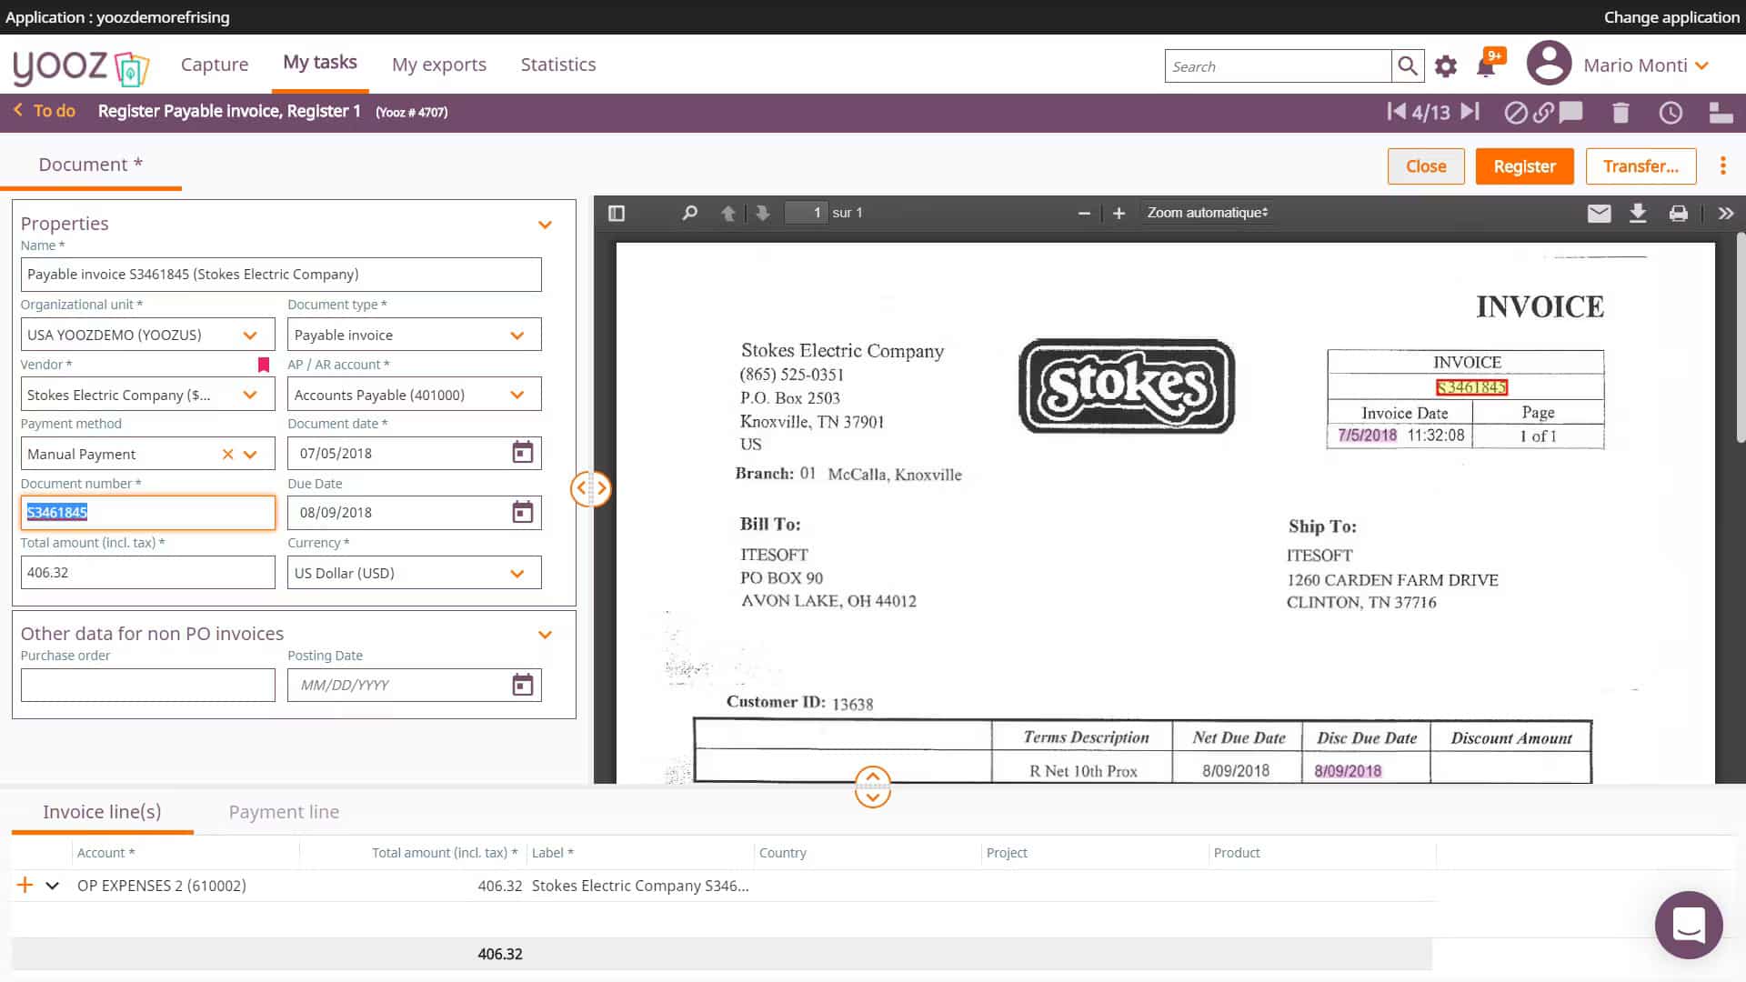Switch to the Payment line tab
1746x982 pixels.
pyautogui.click(x=284, y=811)
